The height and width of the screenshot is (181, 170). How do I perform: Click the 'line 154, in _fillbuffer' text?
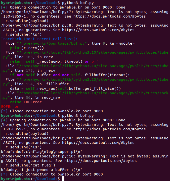click(41, 84)
